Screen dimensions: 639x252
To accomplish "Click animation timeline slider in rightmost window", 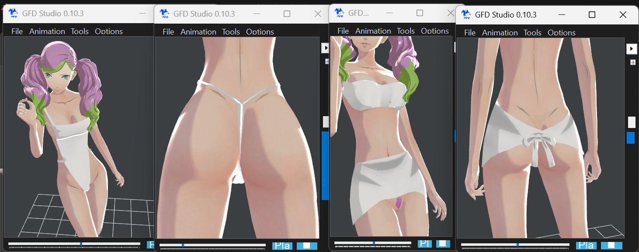I will click(515, 245).
